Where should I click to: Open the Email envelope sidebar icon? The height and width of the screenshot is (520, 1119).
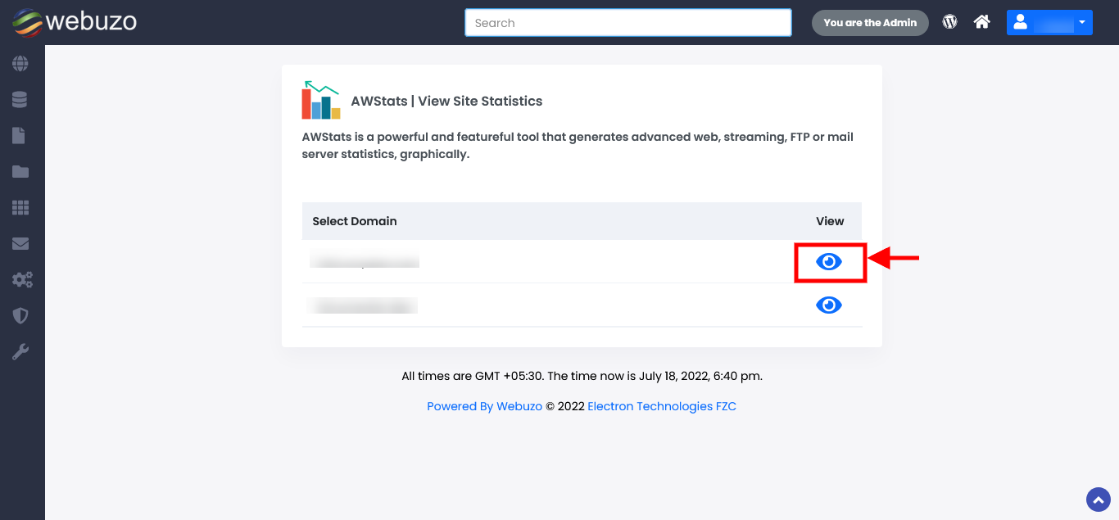(x=20, y=244)
